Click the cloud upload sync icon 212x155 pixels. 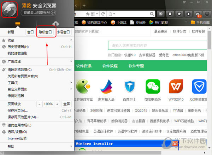pos(55,24)
